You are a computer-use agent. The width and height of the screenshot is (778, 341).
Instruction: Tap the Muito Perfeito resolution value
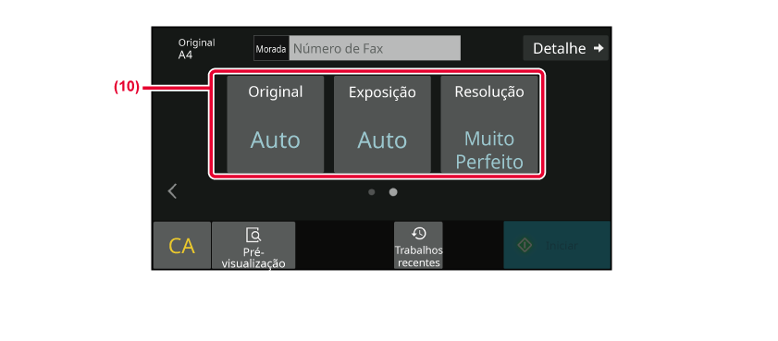[x=489, y=151]
